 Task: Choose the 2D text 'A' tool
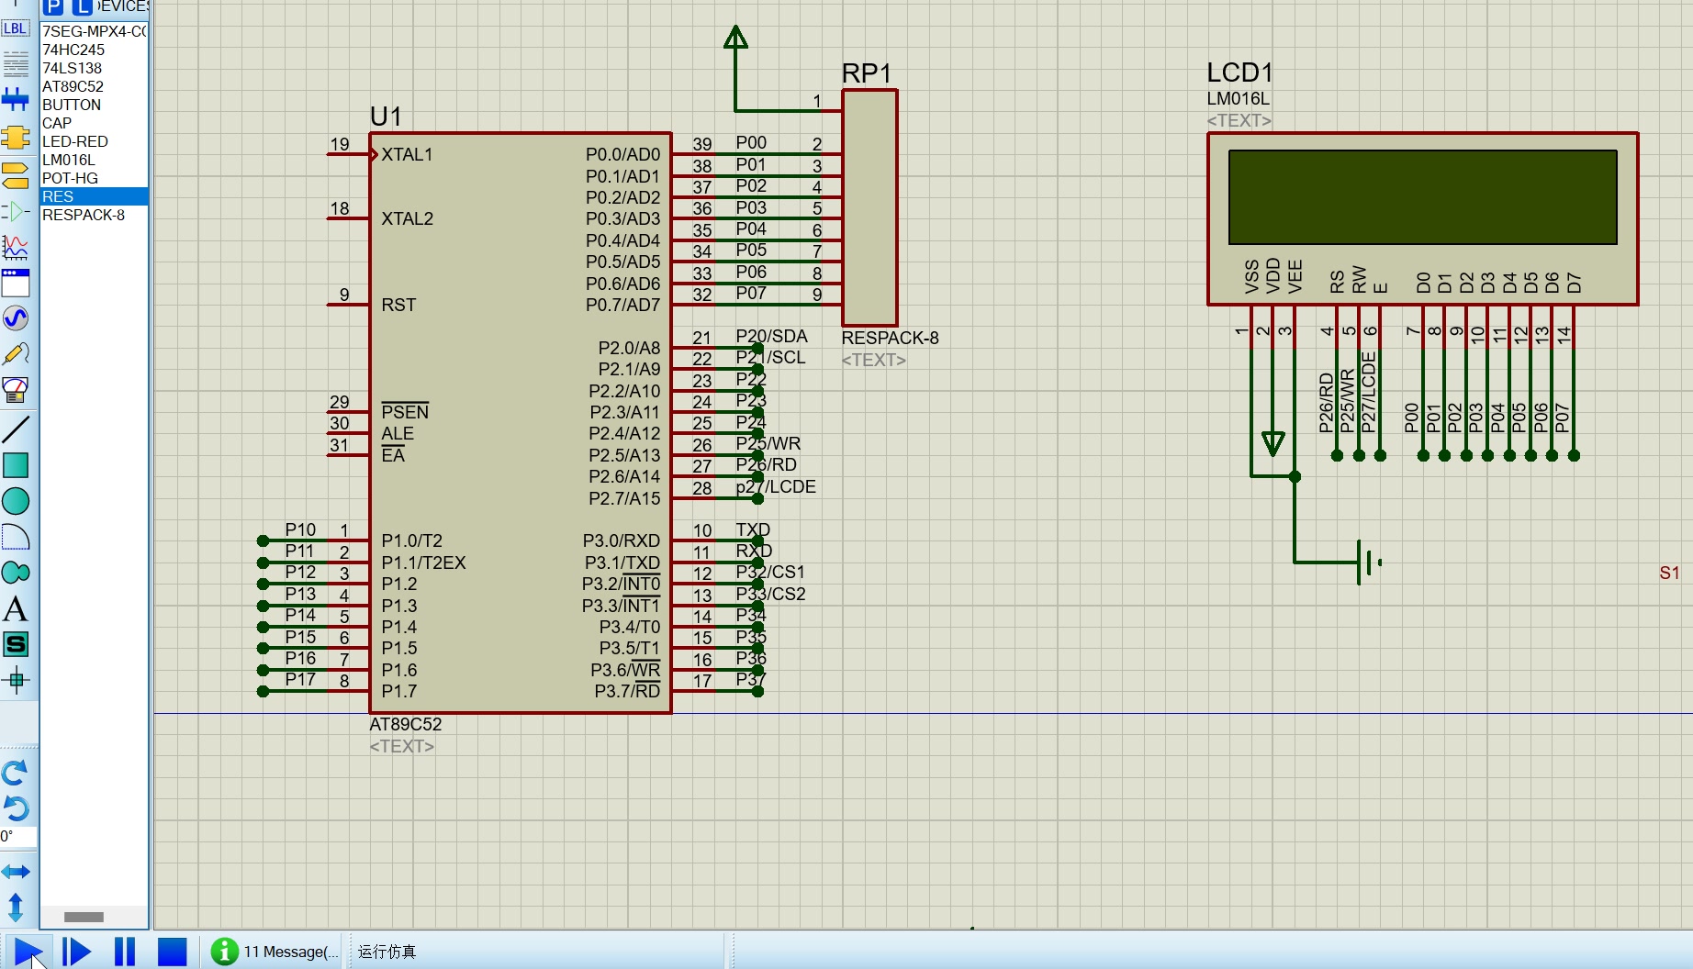point(16,609)
